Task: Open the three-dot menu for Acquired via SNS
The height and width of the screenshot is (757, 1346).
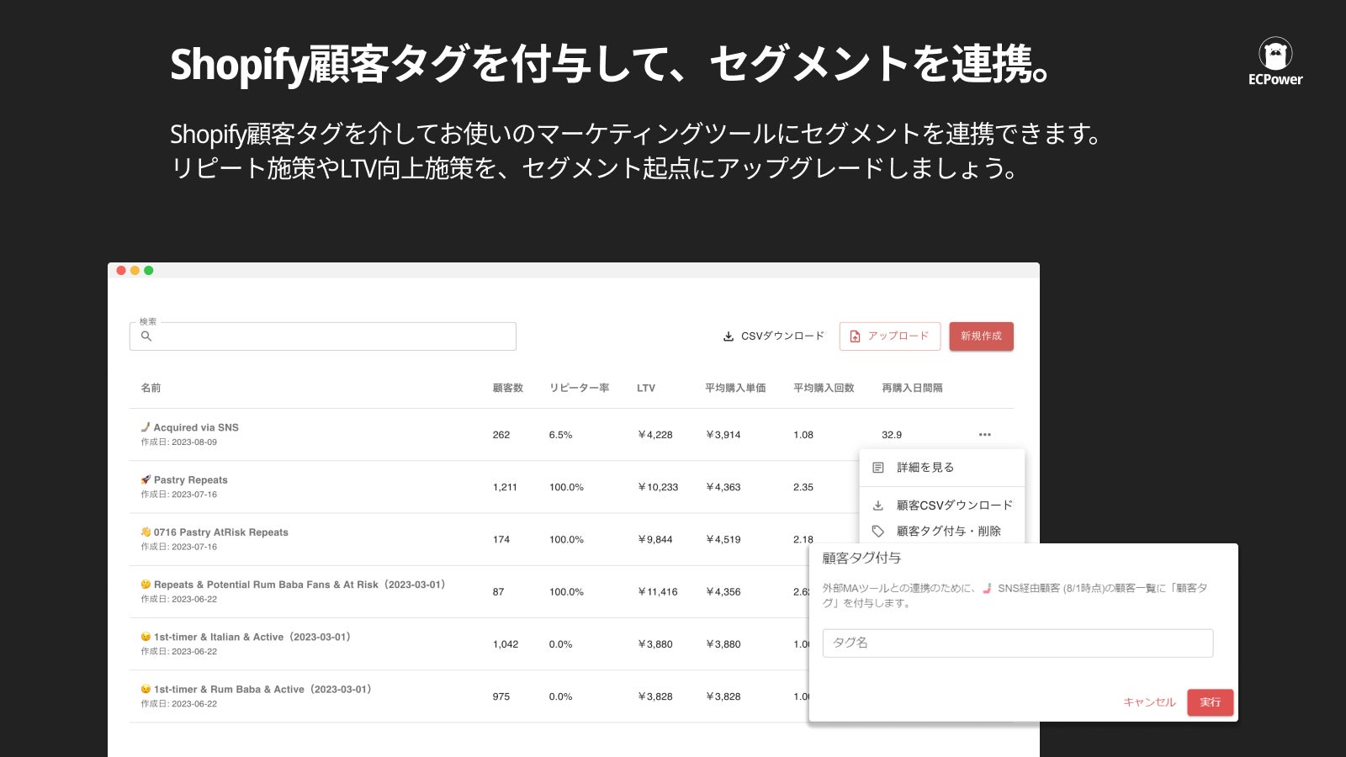Action: click(x=984, y=435)
